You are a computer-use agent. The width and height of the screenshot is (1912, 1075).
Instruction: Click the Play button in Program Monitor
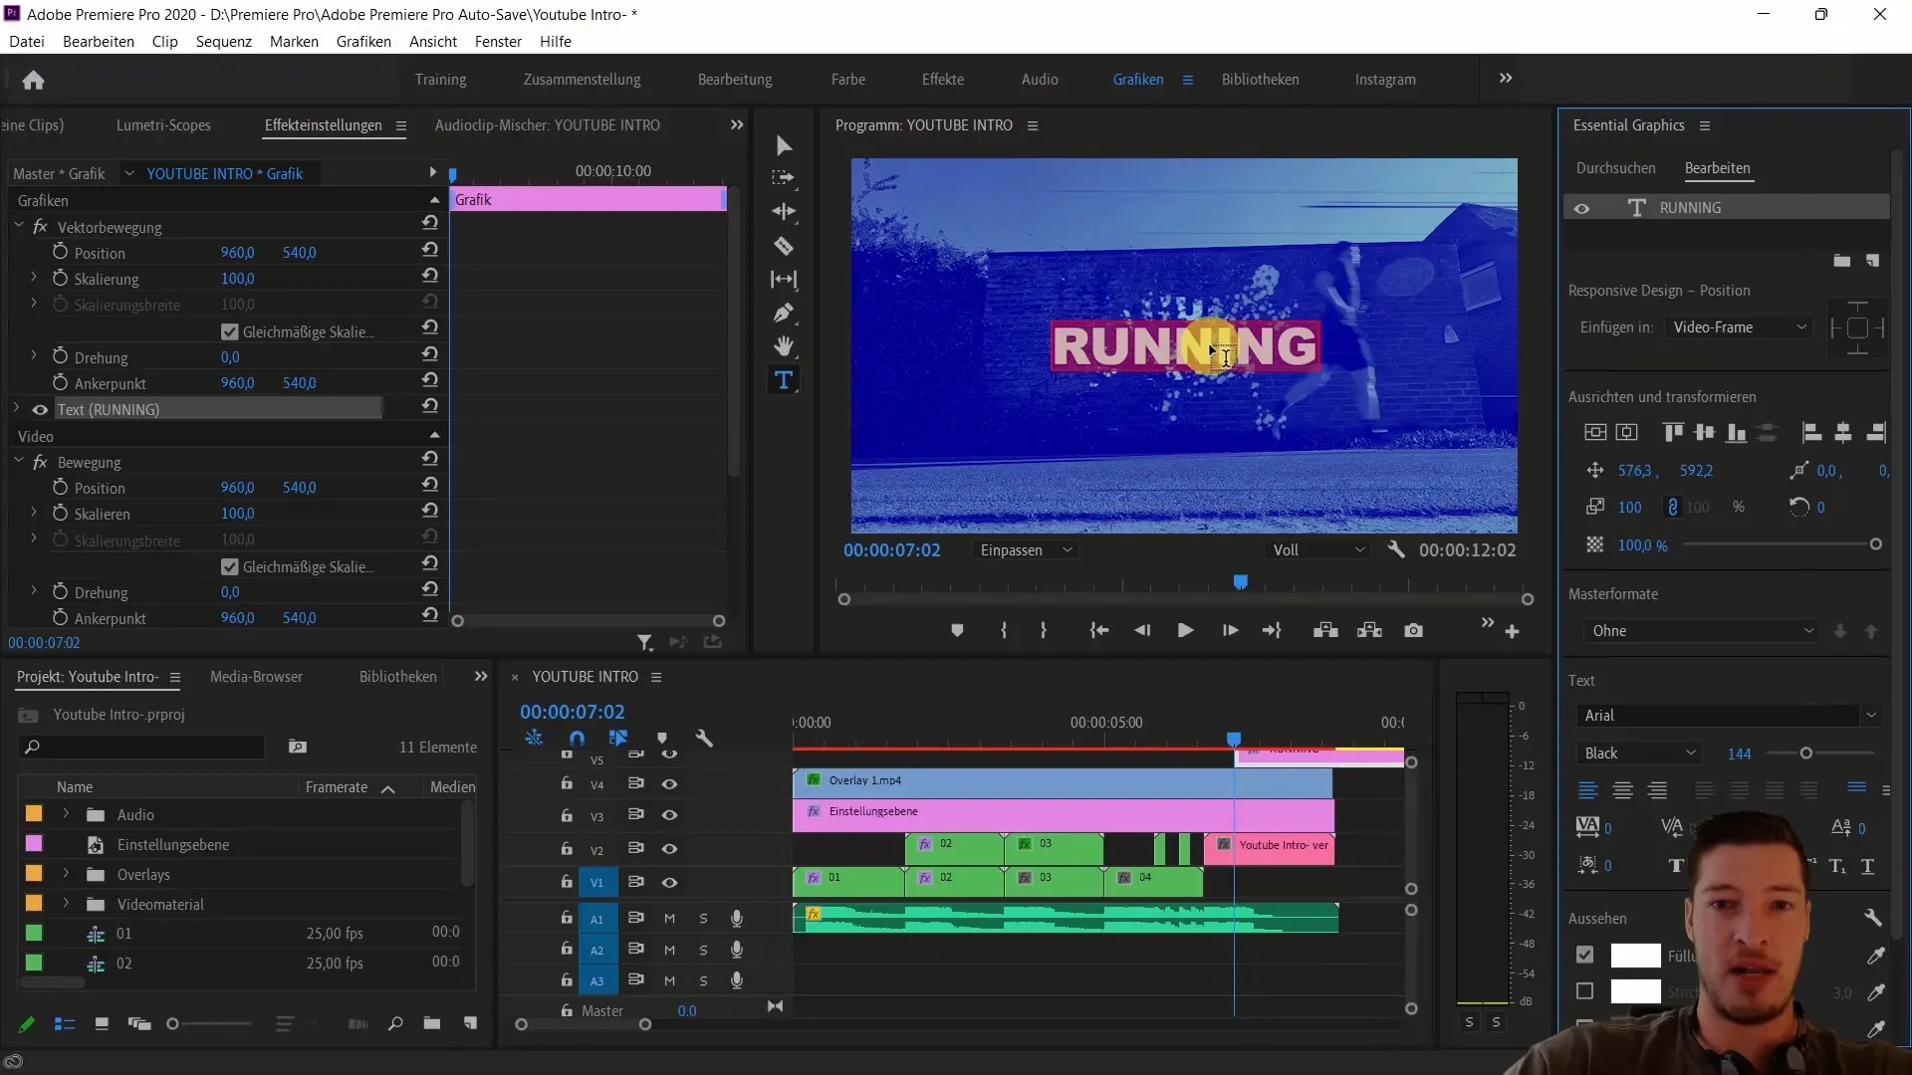tap(1184, 631)
